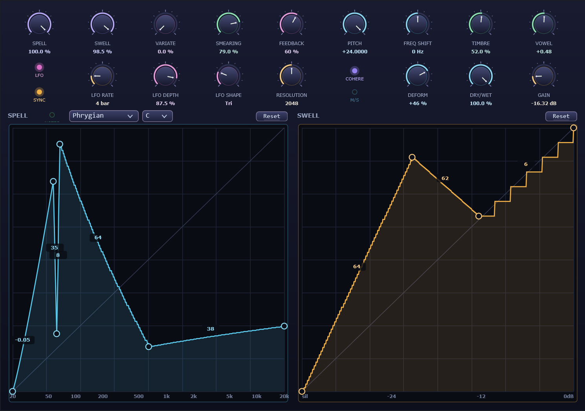The width and height of the screenshot is (585, 411).
Task: Click the LFO RATE knob
Action: point(103,76)
